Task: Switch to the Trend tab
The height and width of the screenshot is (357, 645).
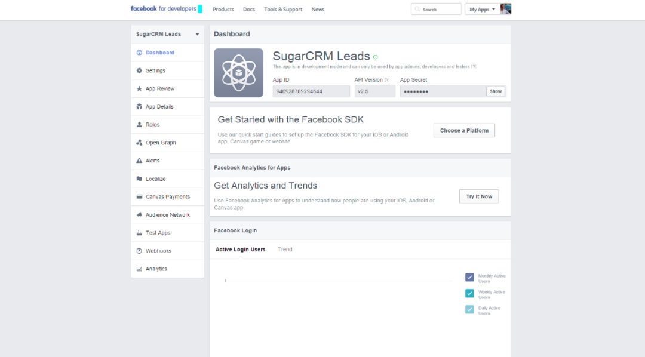Action: (285, 250)
